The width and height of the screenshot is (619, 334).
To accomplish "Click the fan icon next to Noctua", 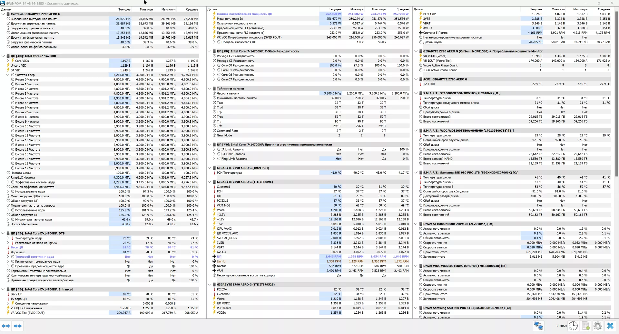I will point(214,266).
